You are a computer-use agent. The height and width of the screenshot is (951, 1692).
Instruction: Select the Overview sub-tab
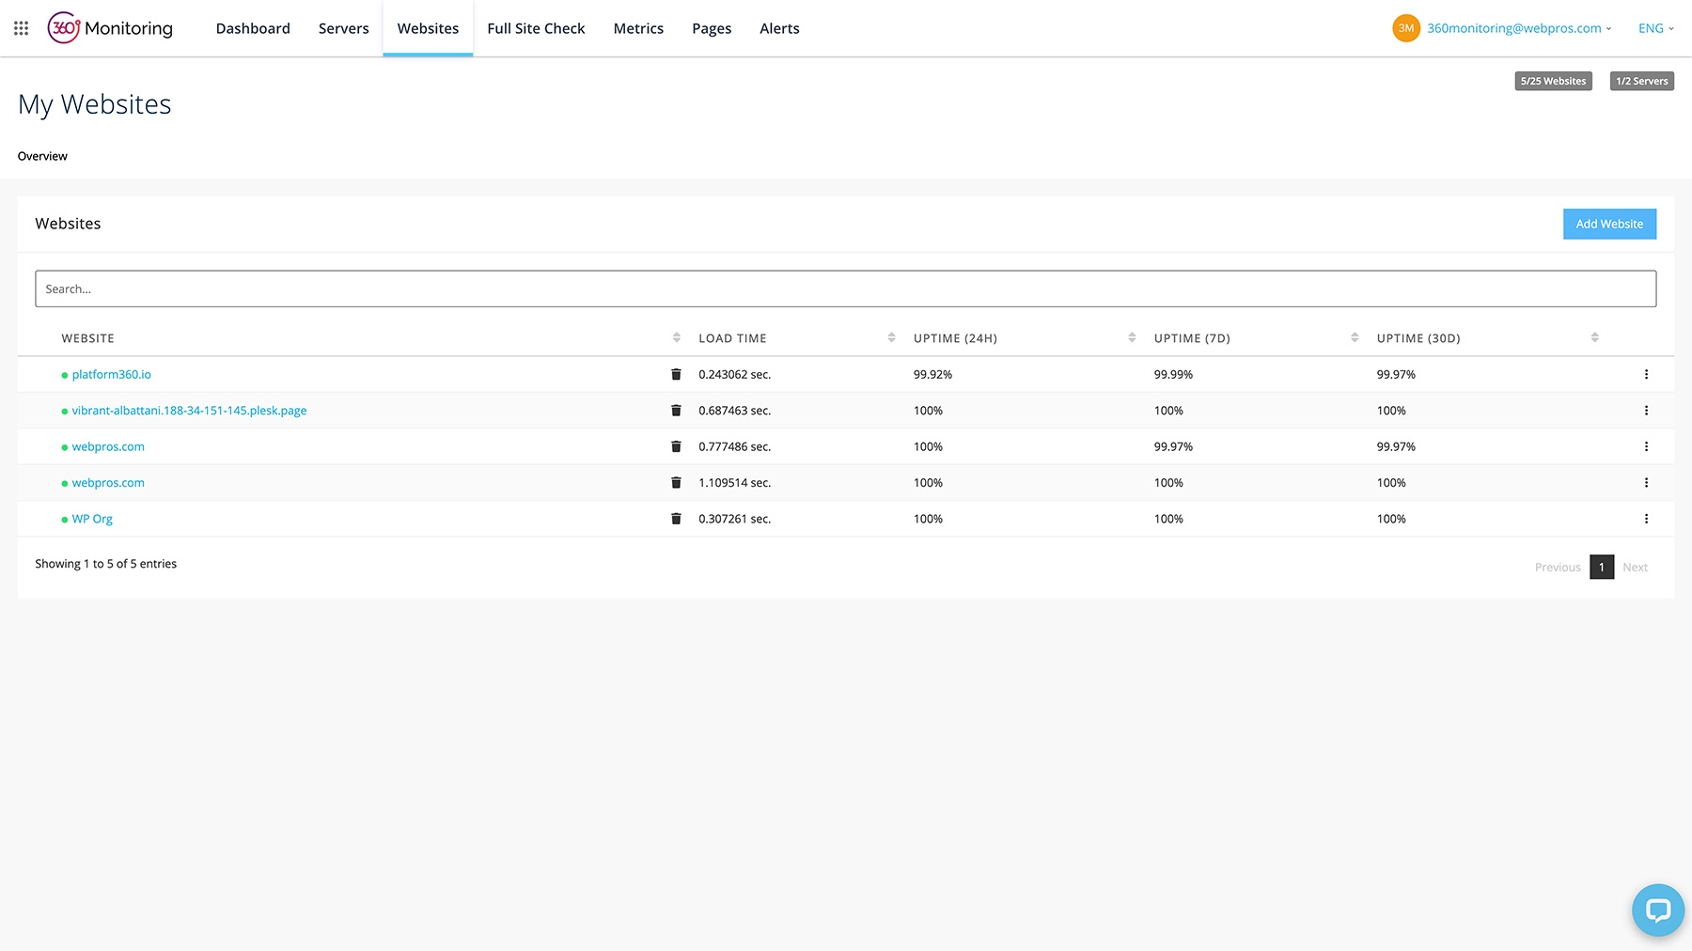(42, 156)
